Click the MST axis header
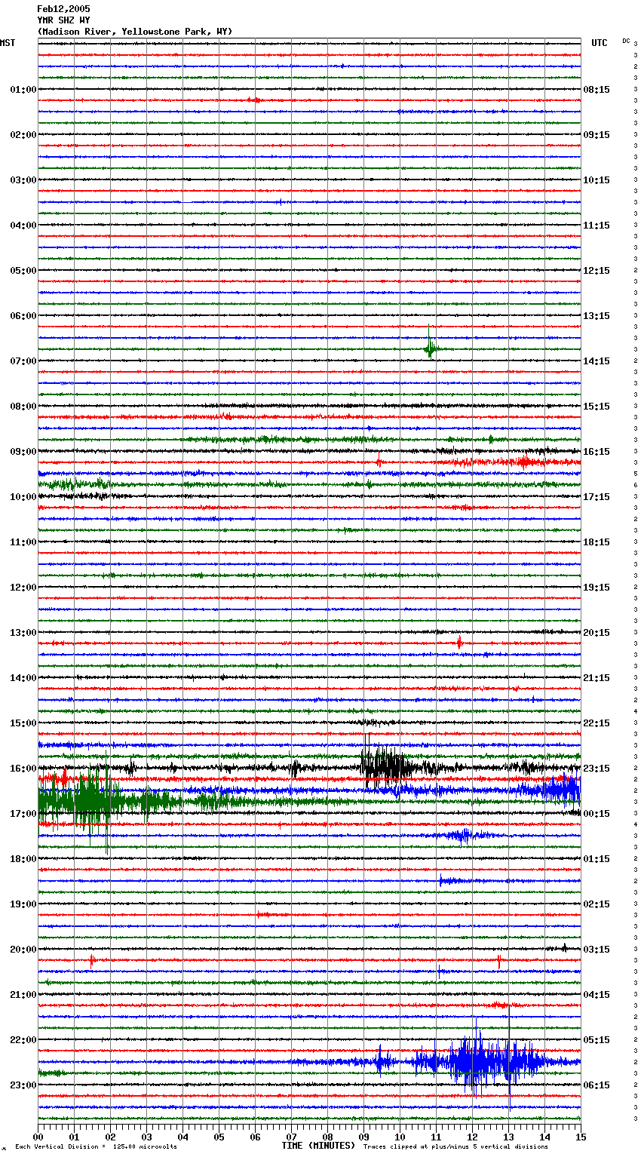The image size is (641, 1157). [8, 43]
